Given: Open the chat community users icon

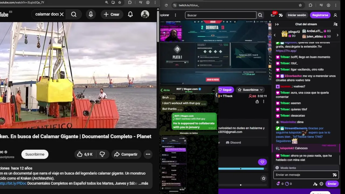Looking at the screenshot, I should tap(335, 24).
